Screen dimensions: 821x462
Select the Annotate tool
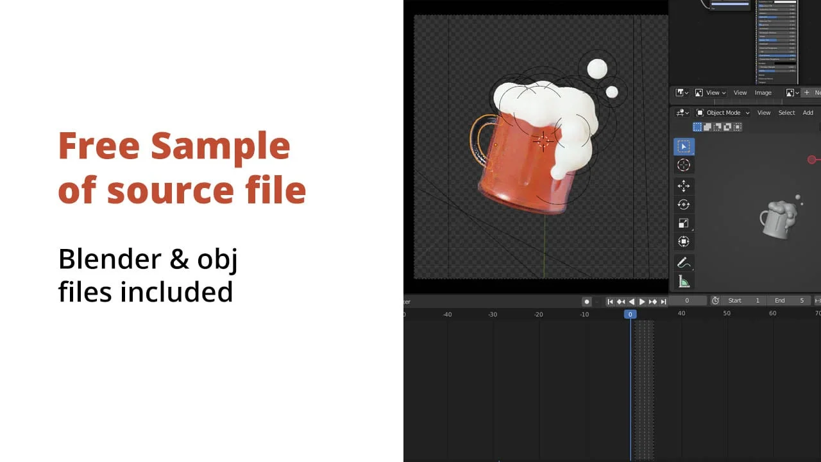(x=683, y=262)
